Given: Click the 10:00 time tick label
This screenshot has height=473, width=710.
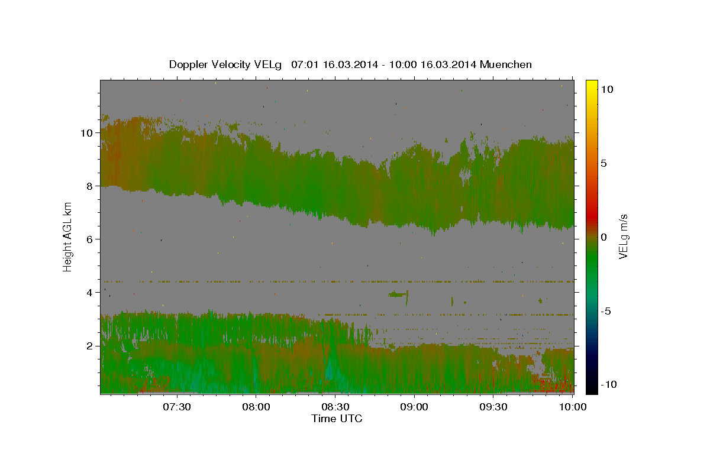Looking at the screenshot, I should (573, 407).
